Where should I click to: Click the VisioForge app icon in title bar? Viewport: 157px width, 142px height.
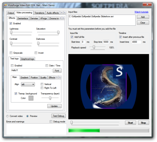pyautogui.click(x=6, y=5)
